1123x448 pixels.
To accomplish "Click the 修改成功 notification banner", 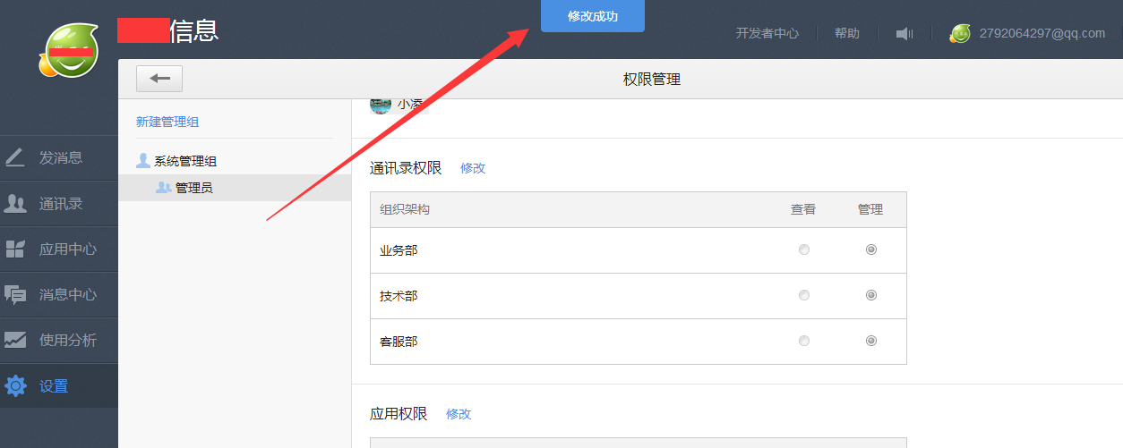I will [x=593, y=16].
